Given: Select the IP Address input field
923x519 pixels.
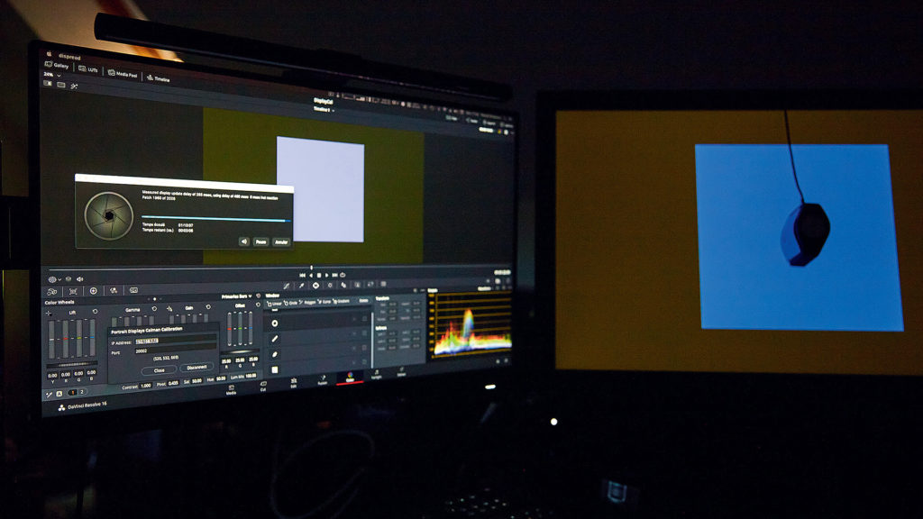Looking at the screenshot, I should coord(175,341).
